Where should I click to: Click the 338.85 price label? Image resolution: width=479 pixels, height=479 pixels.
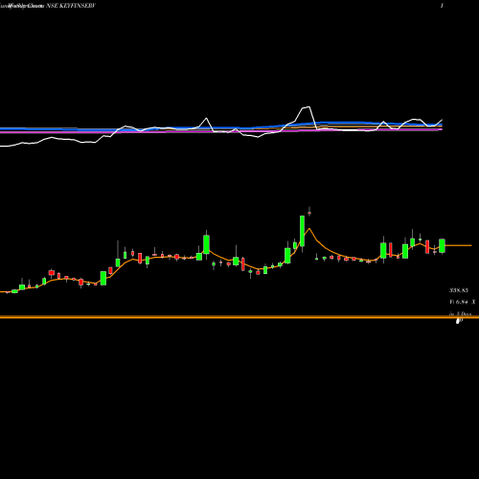pyautogui.click(x=459, y=290)
